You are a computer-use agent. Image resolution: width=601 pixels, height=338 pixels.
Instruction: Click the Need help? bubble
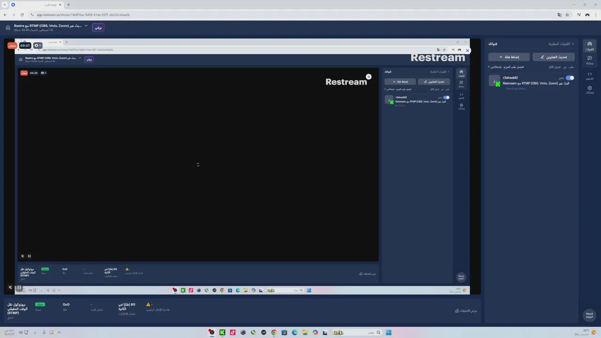click(x=589, y=315)
